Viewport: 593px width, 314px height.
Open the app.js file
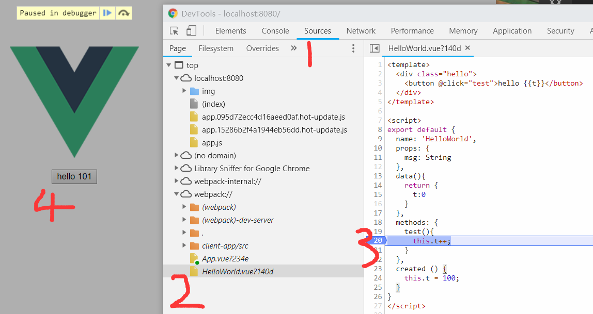pyautogui.click(x=212, y=143)
